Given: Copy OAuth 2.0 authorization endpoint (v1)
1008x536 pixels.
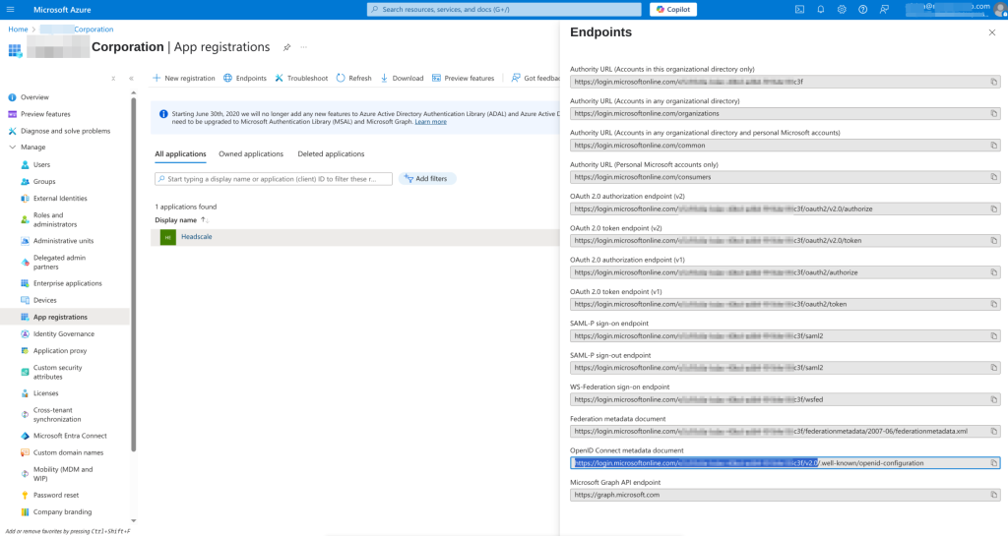Looking at the screenshot, I should 994,272.
